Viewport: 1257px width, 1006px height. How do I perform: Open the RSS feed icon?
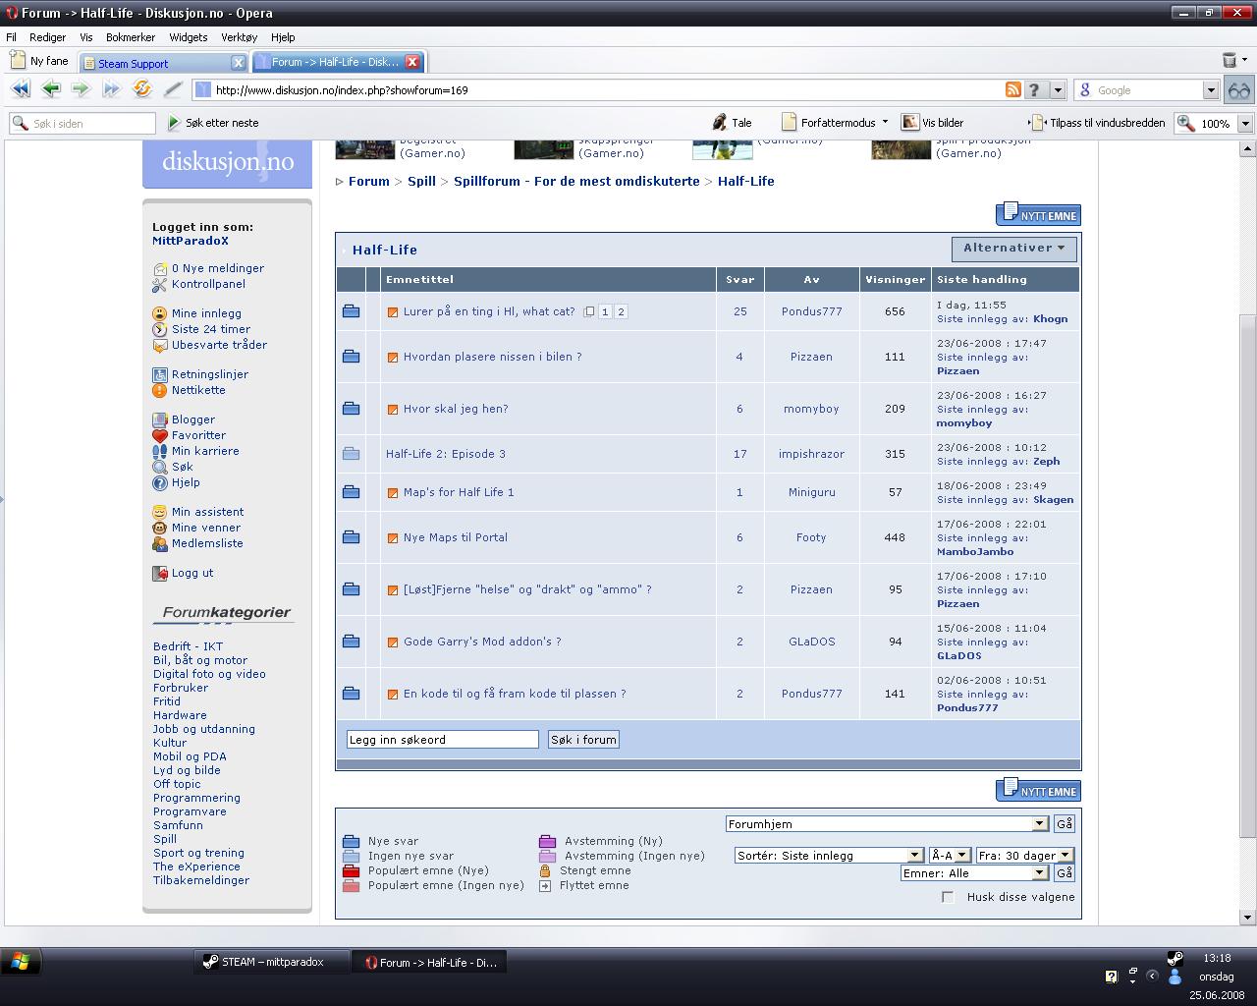click(1012, 89)
